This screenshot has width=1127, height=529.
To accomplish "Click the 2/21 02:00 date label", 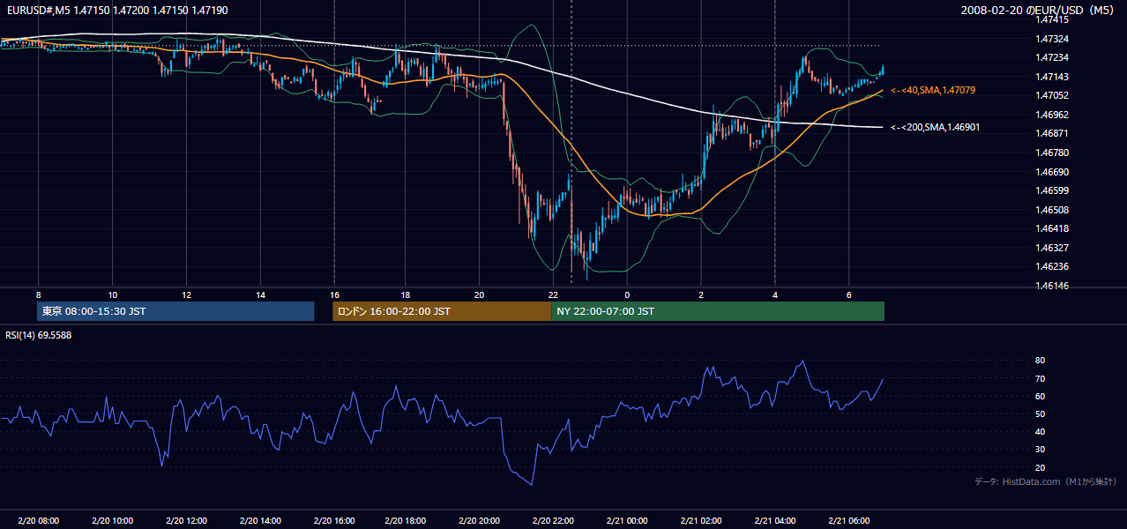I will click(702, 520).
